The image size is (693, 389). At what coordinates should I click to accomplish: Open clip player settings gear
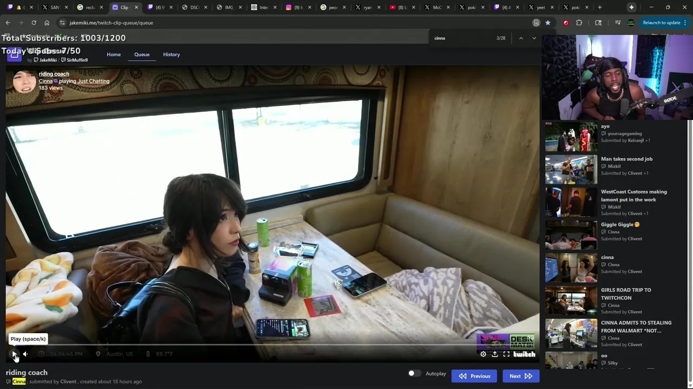(483, 354)
